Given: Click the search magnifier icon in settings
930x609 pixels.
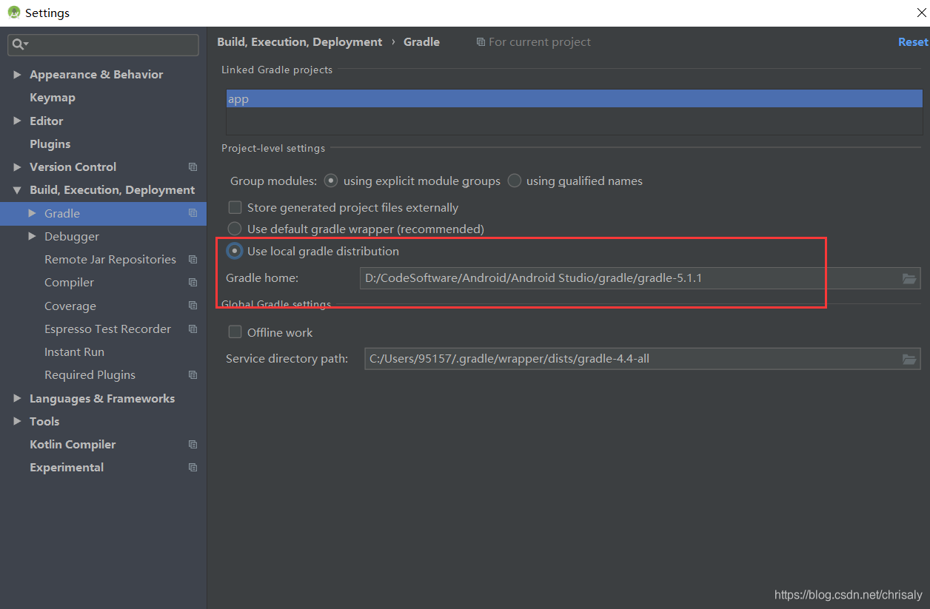Looking at the screenshot, I should [x=17, y=45].
